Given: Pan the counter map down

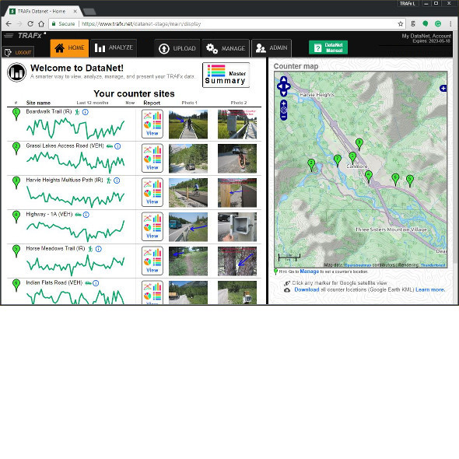Looking at the screenshot, I should 284,93.
